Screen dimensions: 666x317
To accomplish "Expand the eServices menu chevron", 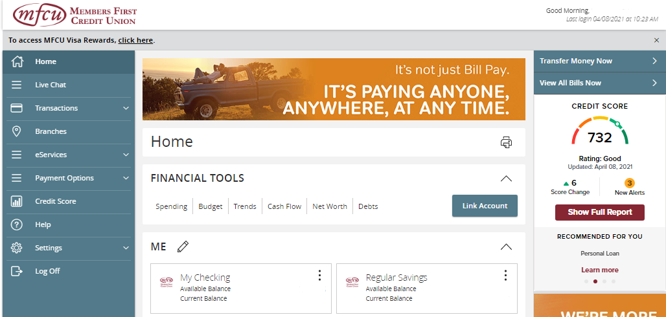I will click(x=126, y=155).
